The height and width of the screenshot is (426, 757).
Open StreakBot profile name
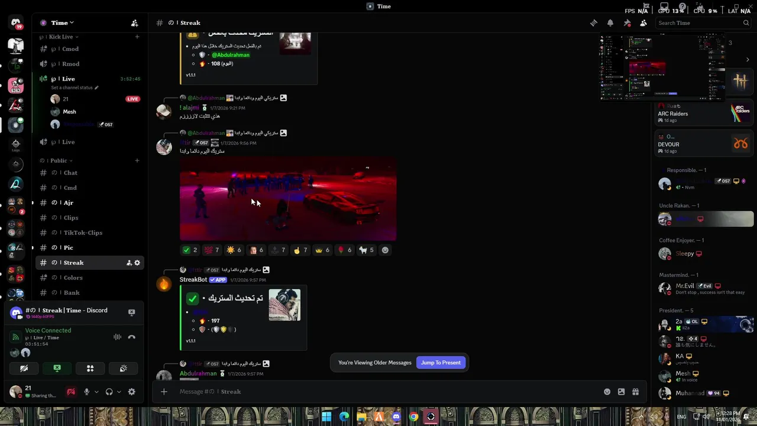point(193,280)
